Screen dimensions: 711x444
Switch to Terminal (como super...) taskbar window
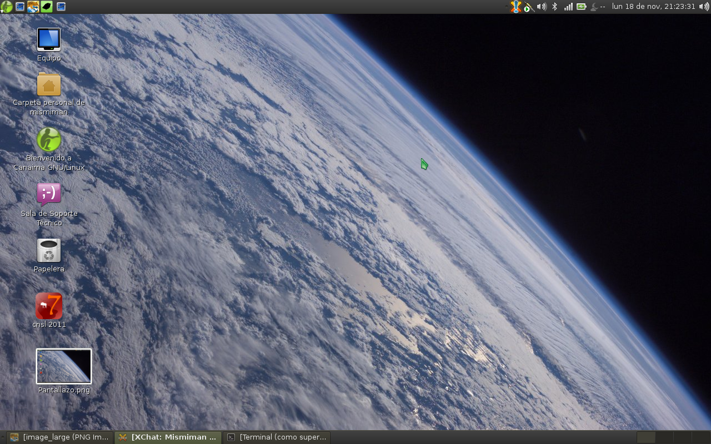pos(277,437)
